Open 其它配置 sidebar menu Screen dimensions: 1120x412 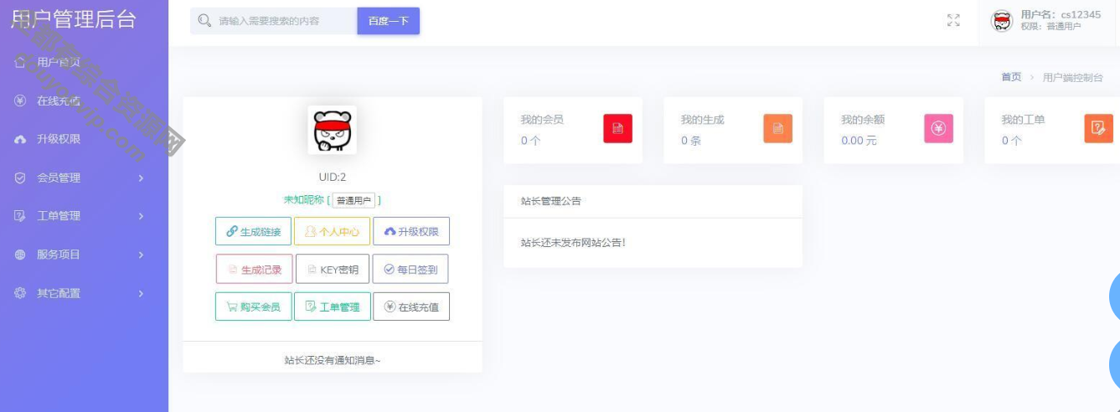pos(58,293)
